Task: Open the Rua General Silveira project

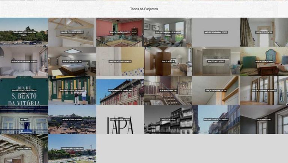Action: click(24, 61)
